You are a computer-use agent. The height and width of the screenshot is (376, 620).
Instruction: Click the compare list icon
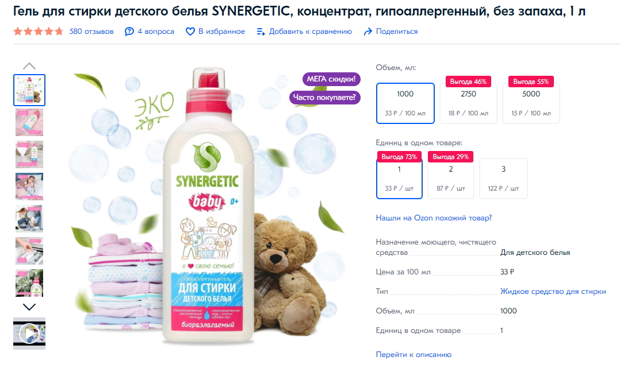point(261,32)
